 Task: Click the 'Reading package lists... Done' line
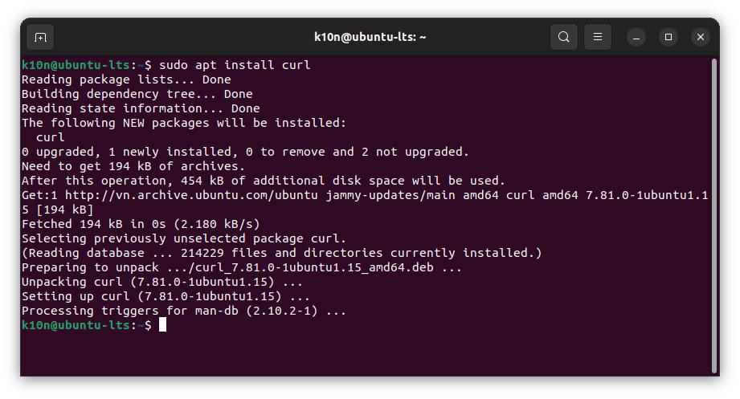tap(126, 79)
